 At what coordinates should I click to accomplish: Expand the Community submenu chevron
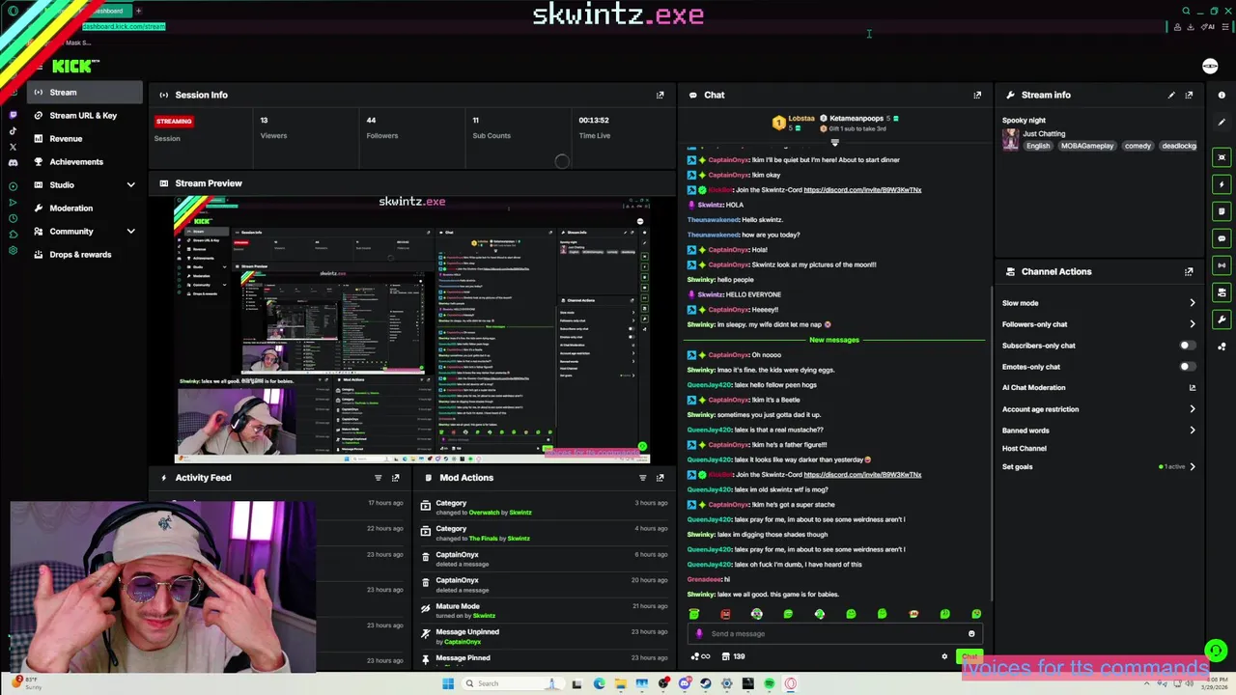coord(130,232)
